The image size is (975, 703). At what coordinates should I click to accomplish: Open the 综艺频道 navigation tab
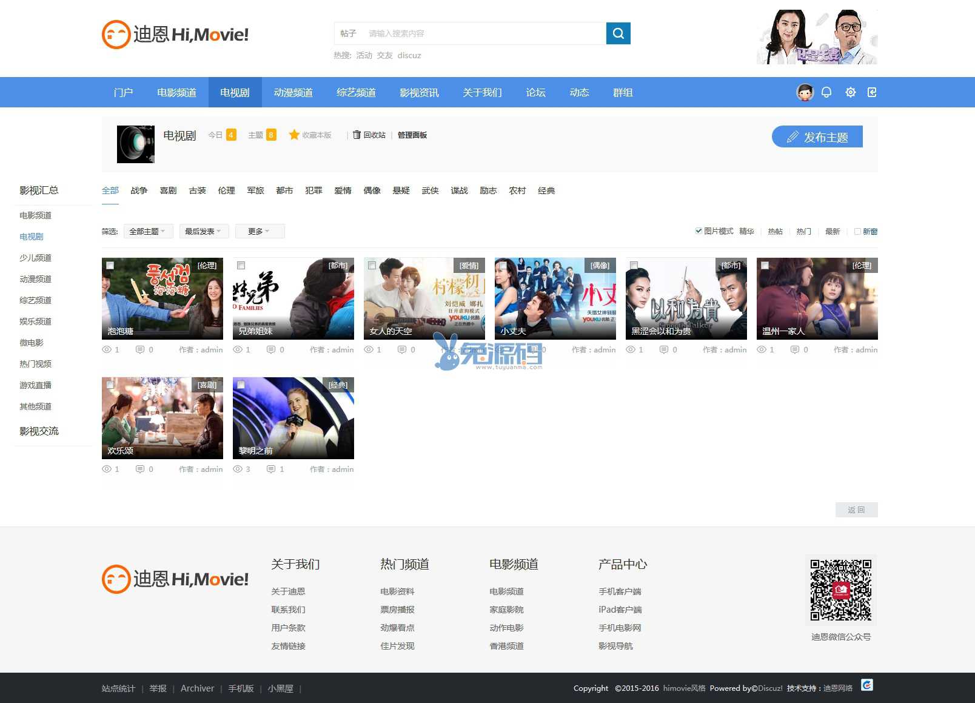tap(356, 92)
